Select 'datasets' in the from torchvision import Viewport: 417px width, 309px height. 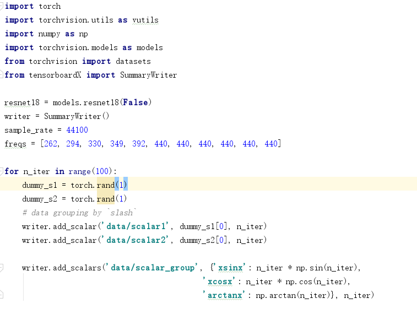133,62
